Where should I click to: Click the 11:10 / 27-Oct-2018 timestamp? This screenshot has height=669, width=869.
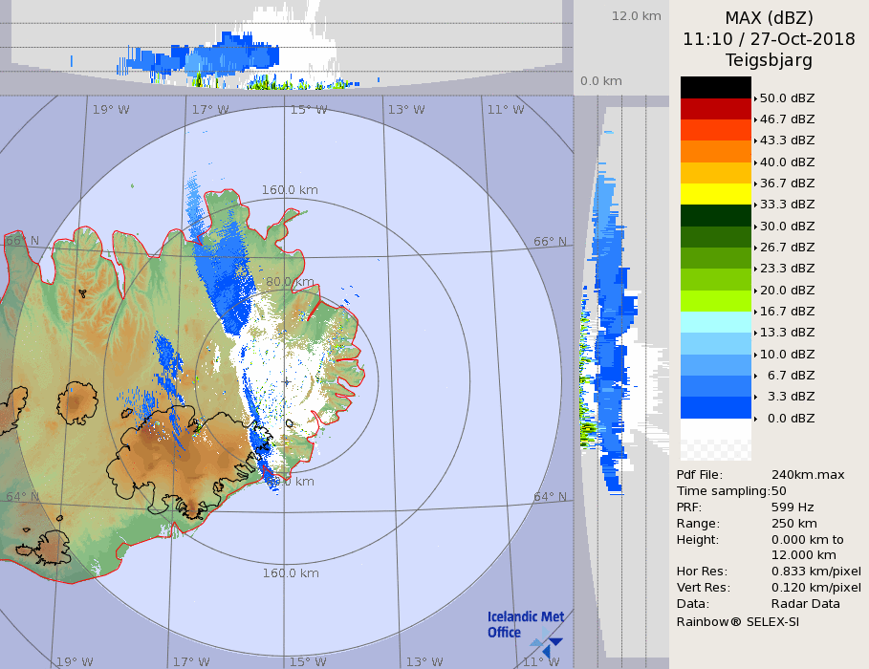769,39
